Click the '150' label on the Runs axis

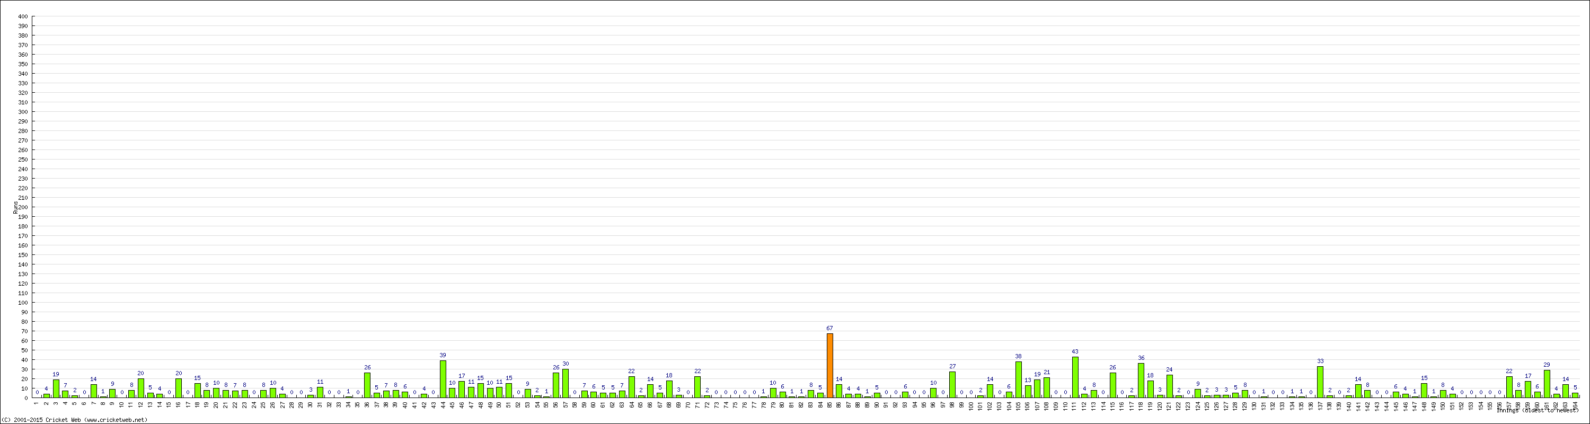tap(23, 255)
